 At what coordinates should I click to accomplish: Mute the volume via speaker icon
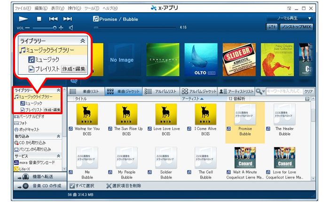[x=70, y=28]
